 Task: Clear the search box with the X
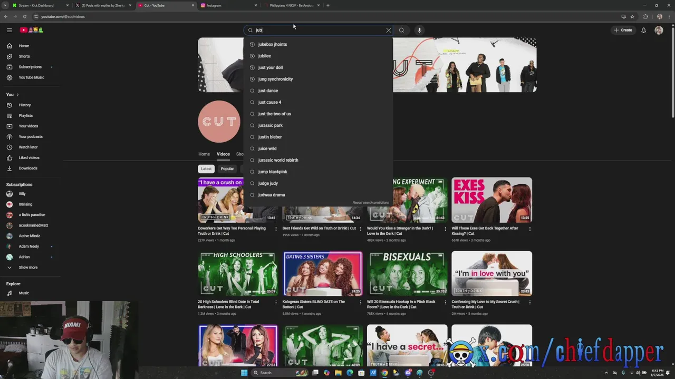(389, 30)
